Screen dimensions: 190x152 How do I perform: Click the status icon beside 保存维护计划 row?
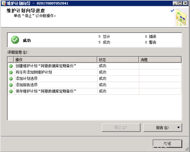(x=11, y=91)
